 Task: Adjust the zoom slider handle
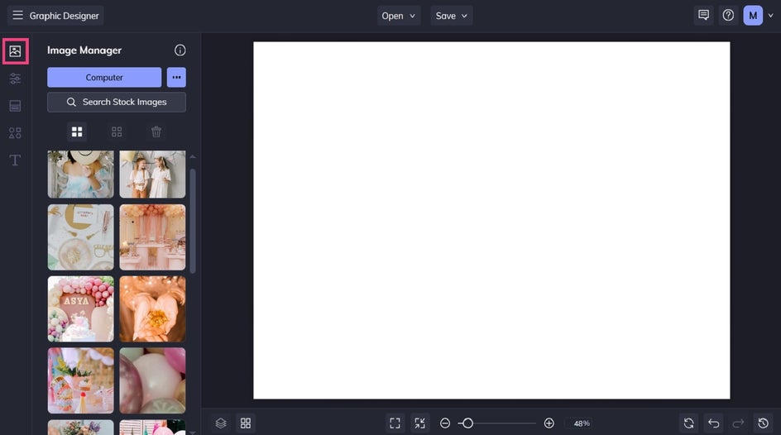[467, 423]
